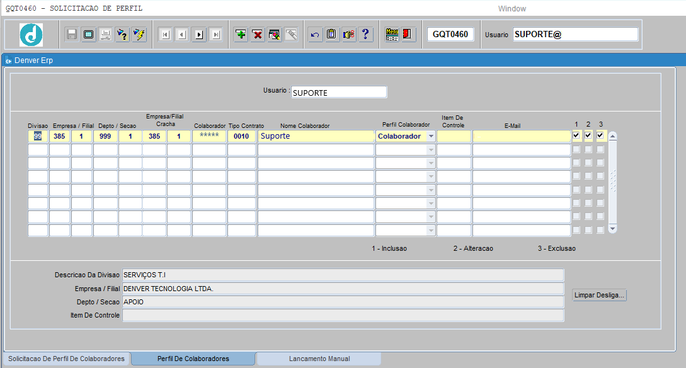Click Depto cell showing 999
The width and height of the screenshot is (686, 368).
[105, 136]
